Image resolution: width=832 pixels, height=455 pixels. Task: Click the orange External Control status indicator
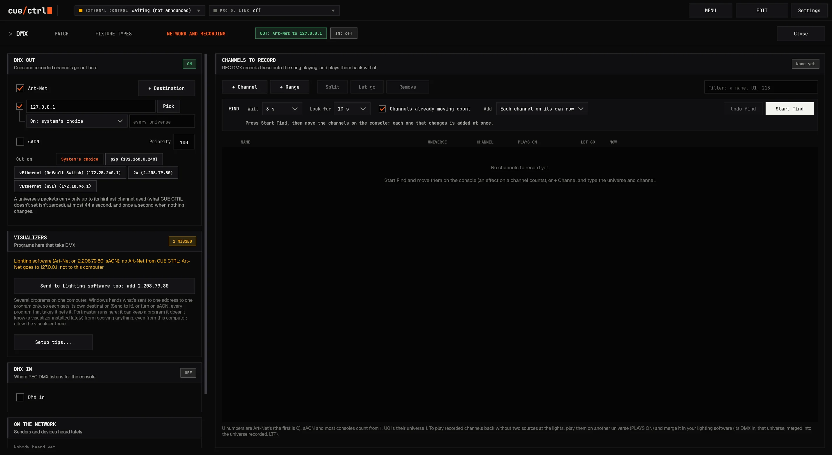tap(80, 10)
